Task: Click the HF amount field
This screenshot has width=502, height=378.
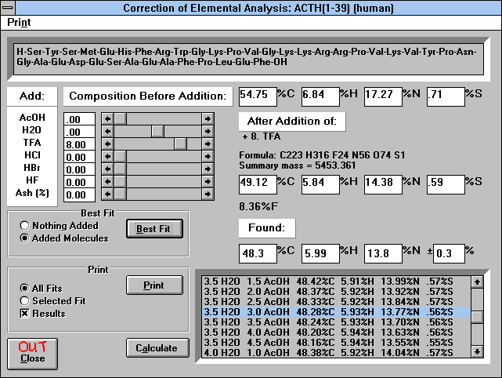Action: pos(79,181)
